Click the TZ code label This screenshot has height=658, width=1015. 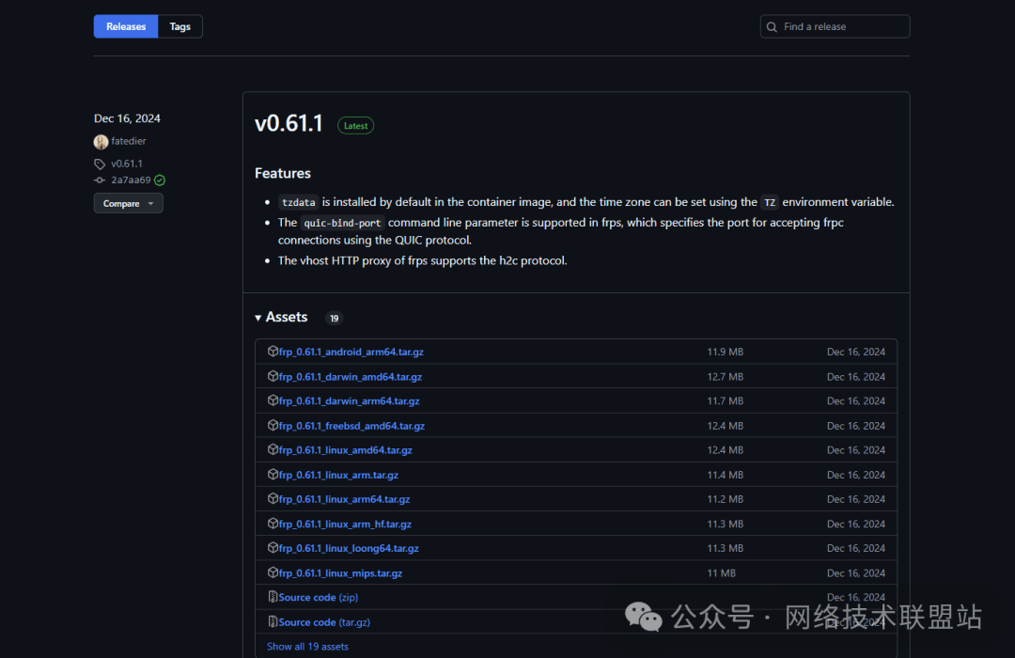pyautogui.click(x=770, y=202)
